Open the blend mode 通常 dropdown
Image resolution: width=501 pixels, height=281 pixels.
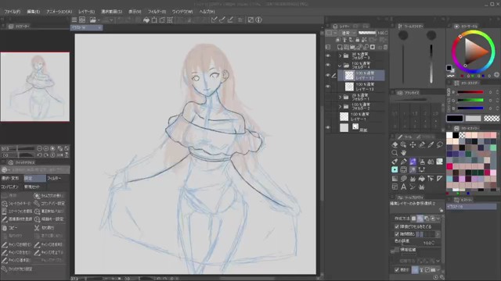348,33
